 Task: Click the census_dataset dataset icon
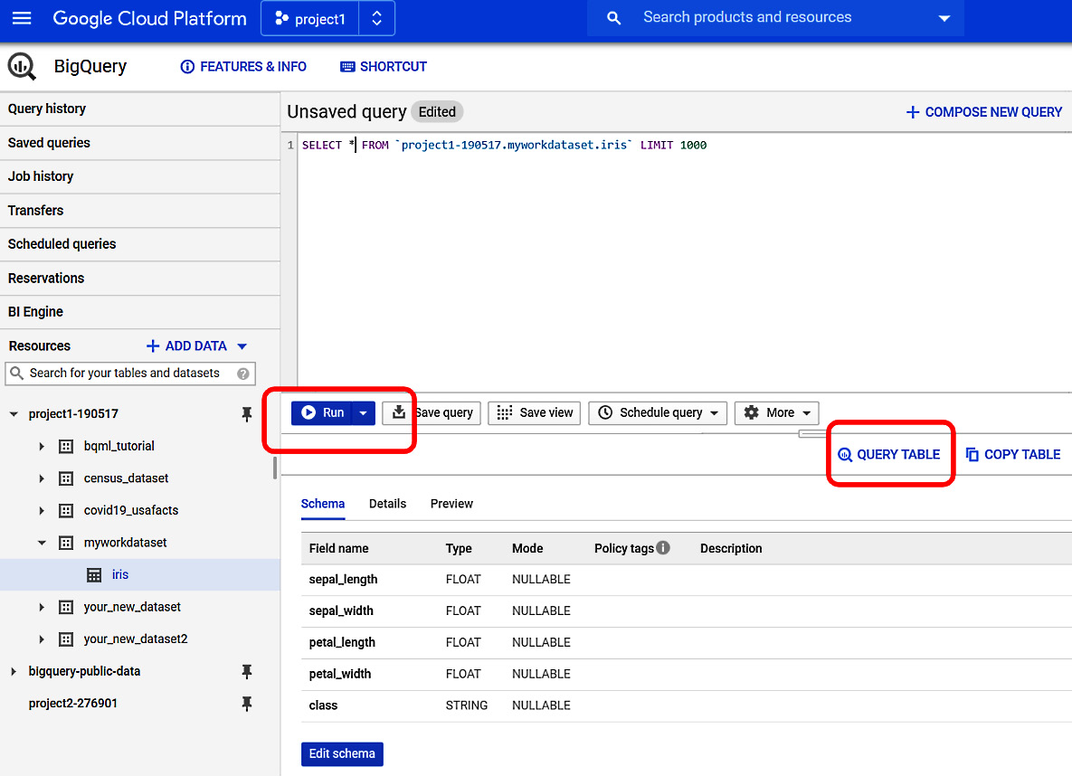(x=66, y=478)
